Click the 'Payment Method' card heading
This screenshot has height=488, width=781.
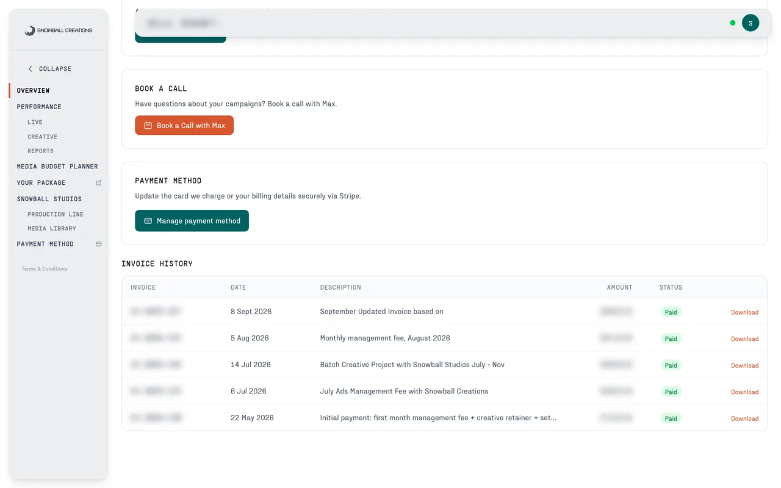pyautogui.click(x=168, y=181)
